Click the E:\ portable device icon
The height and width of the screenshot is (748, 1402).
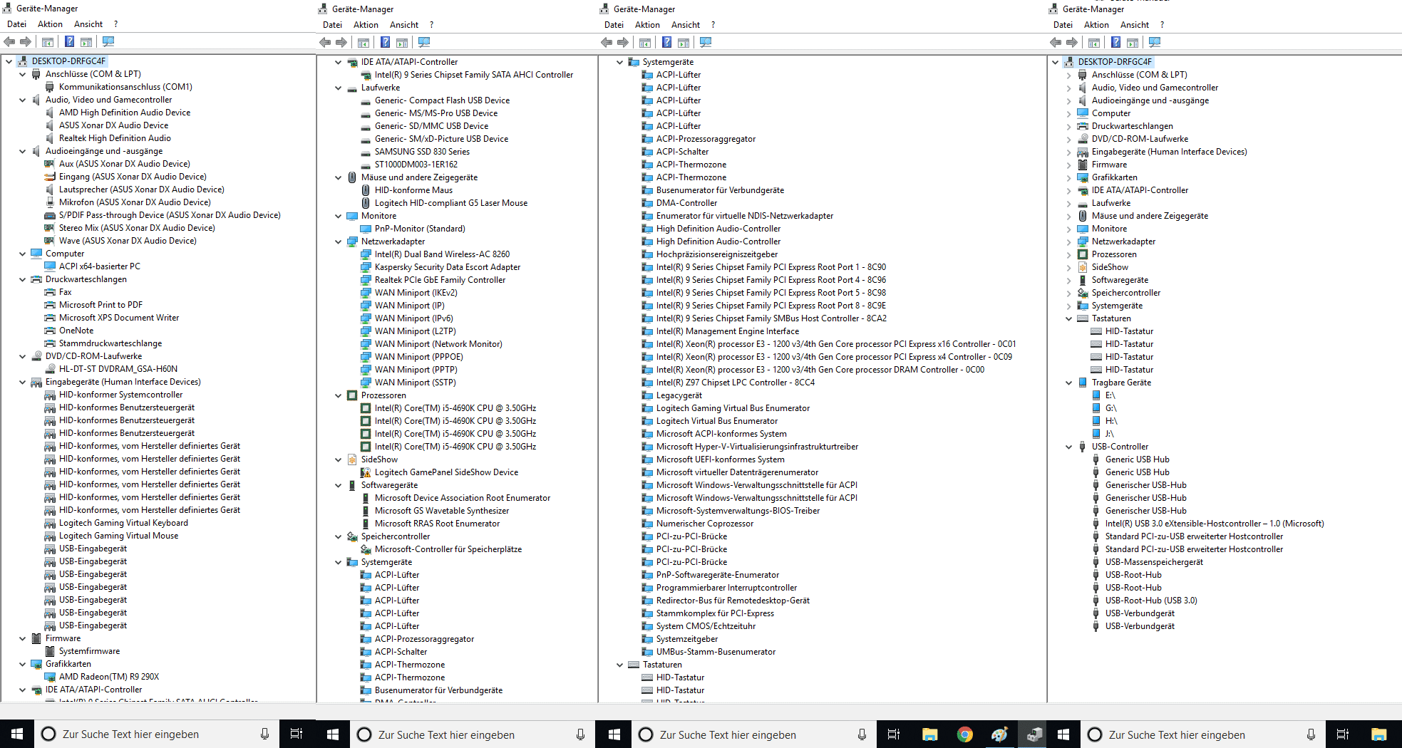point(1096,395)
